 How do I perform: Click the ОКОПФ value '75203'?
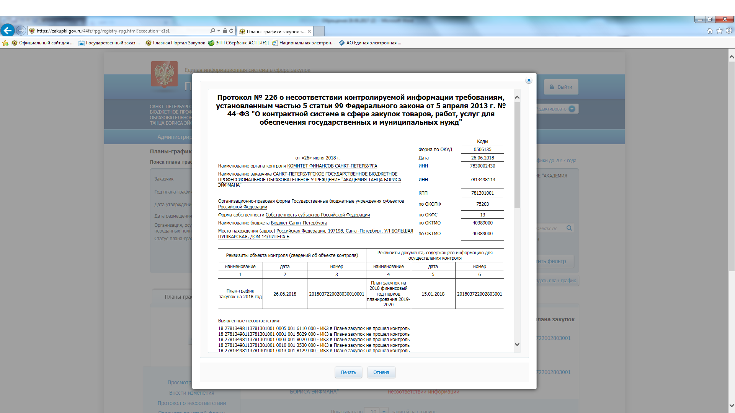(x=482, y=204)
